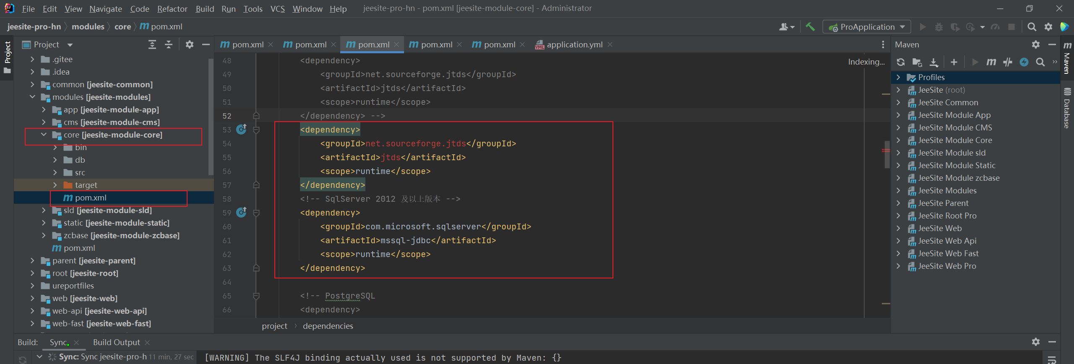
Task: Select JeeSite Parent in Maven list
Action: click(943, 203)
